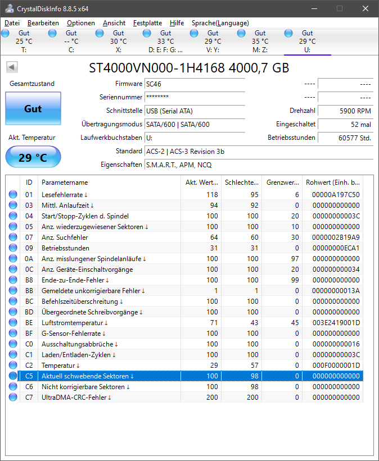Screen dimensions: 379x461
Task: Click status orb of Gemeldete unkorrigierbare Fehler row
Action: pos(13,290)
